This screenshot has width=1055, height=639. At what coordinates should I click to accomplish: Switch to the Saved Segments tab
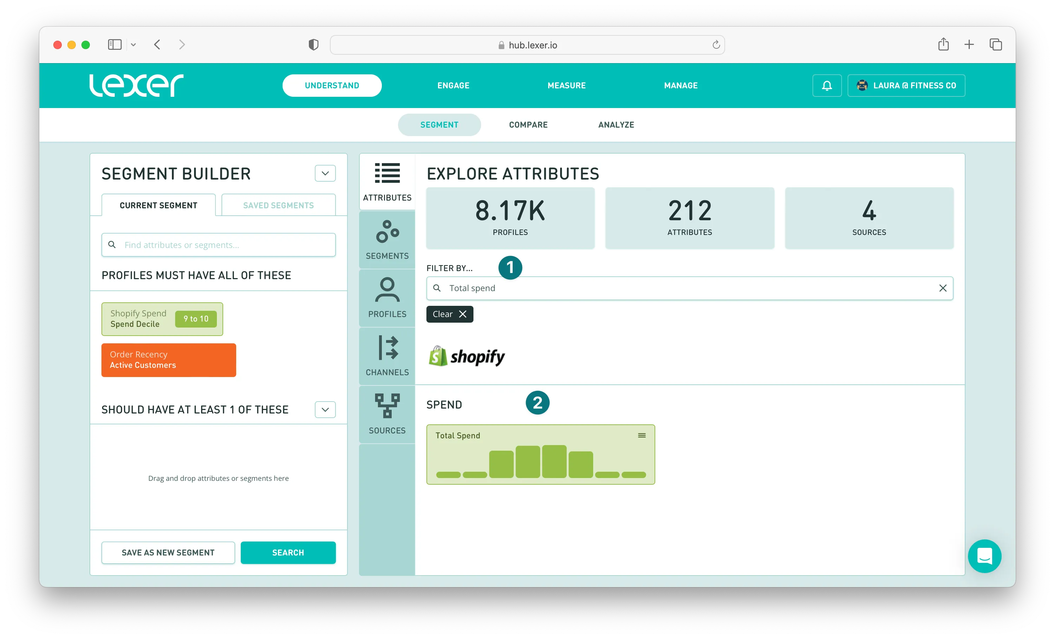point(278,206)
